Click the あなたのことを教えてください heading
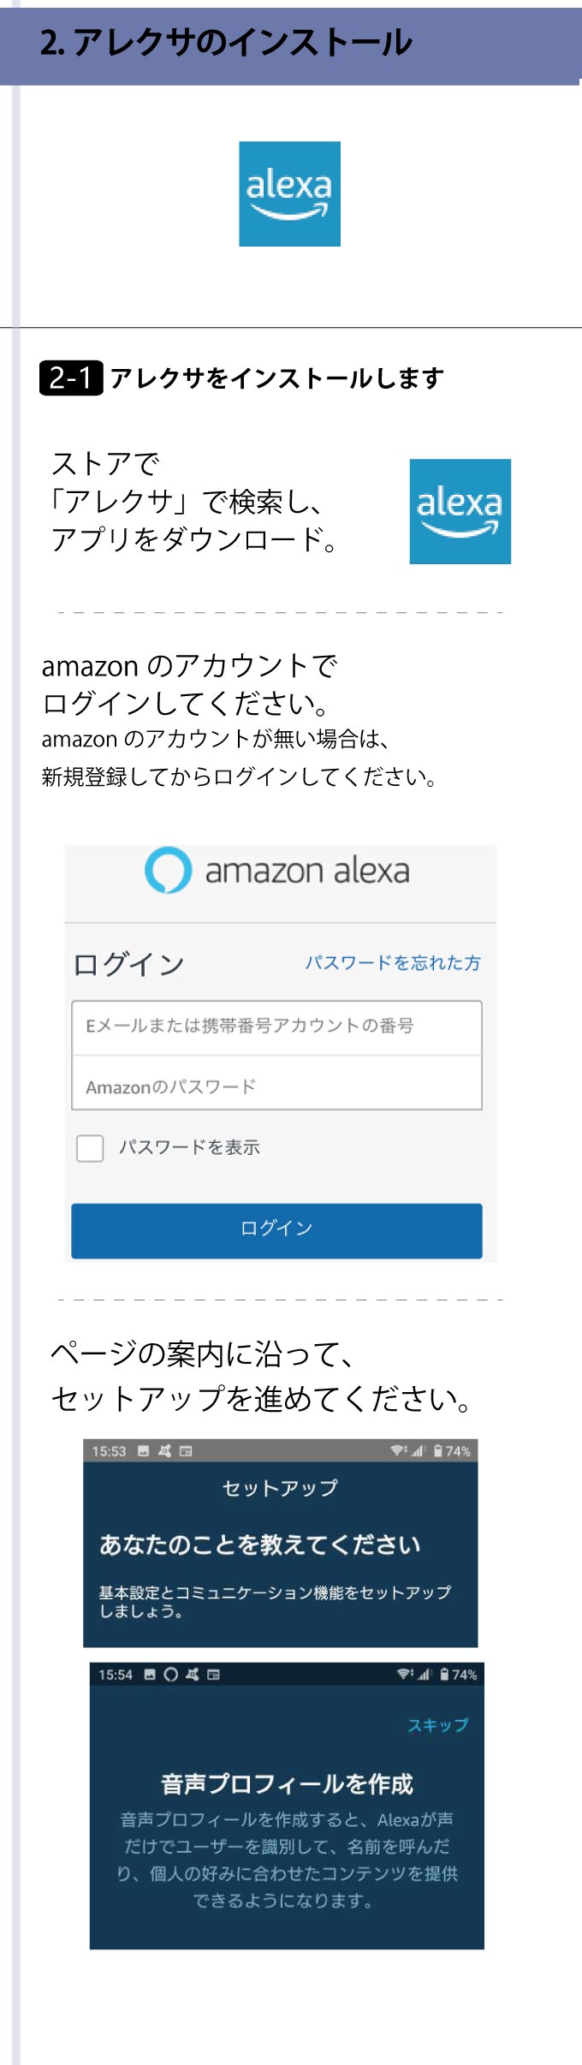This screenshot has width=582, height=2065. coord(260,1544)
